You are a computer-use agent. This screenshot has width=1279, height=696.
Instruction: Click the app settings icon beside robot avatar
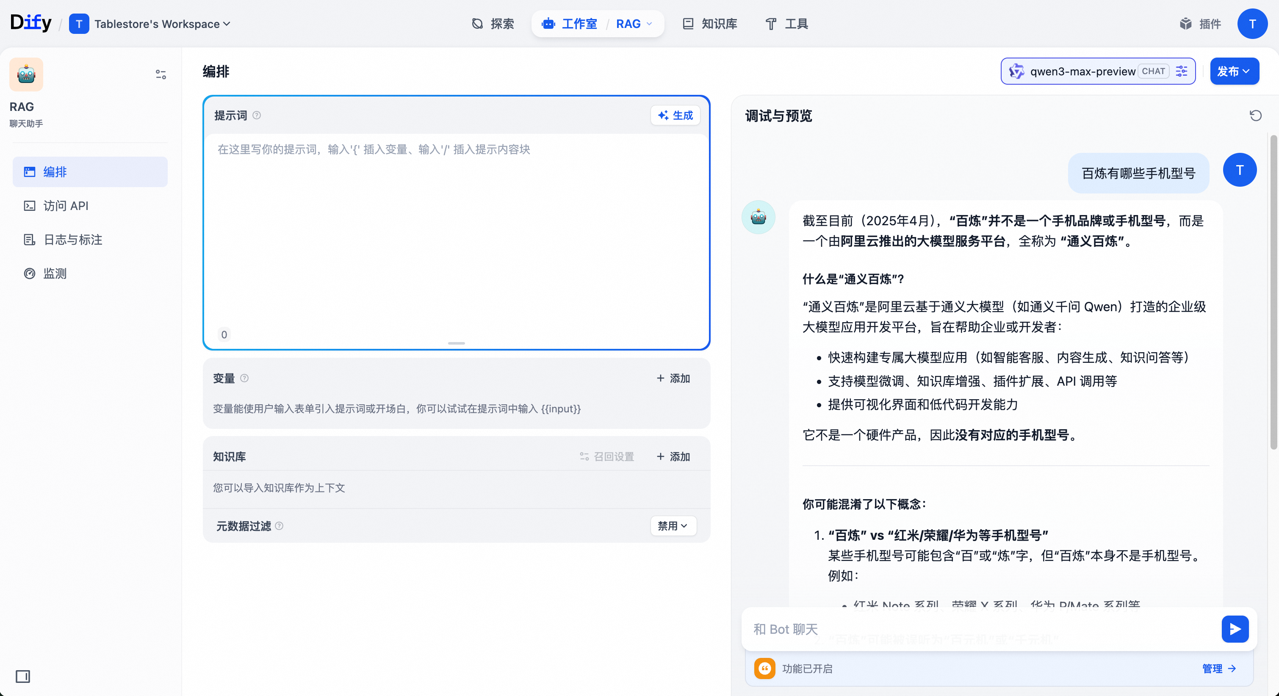(x=161, y=75)
